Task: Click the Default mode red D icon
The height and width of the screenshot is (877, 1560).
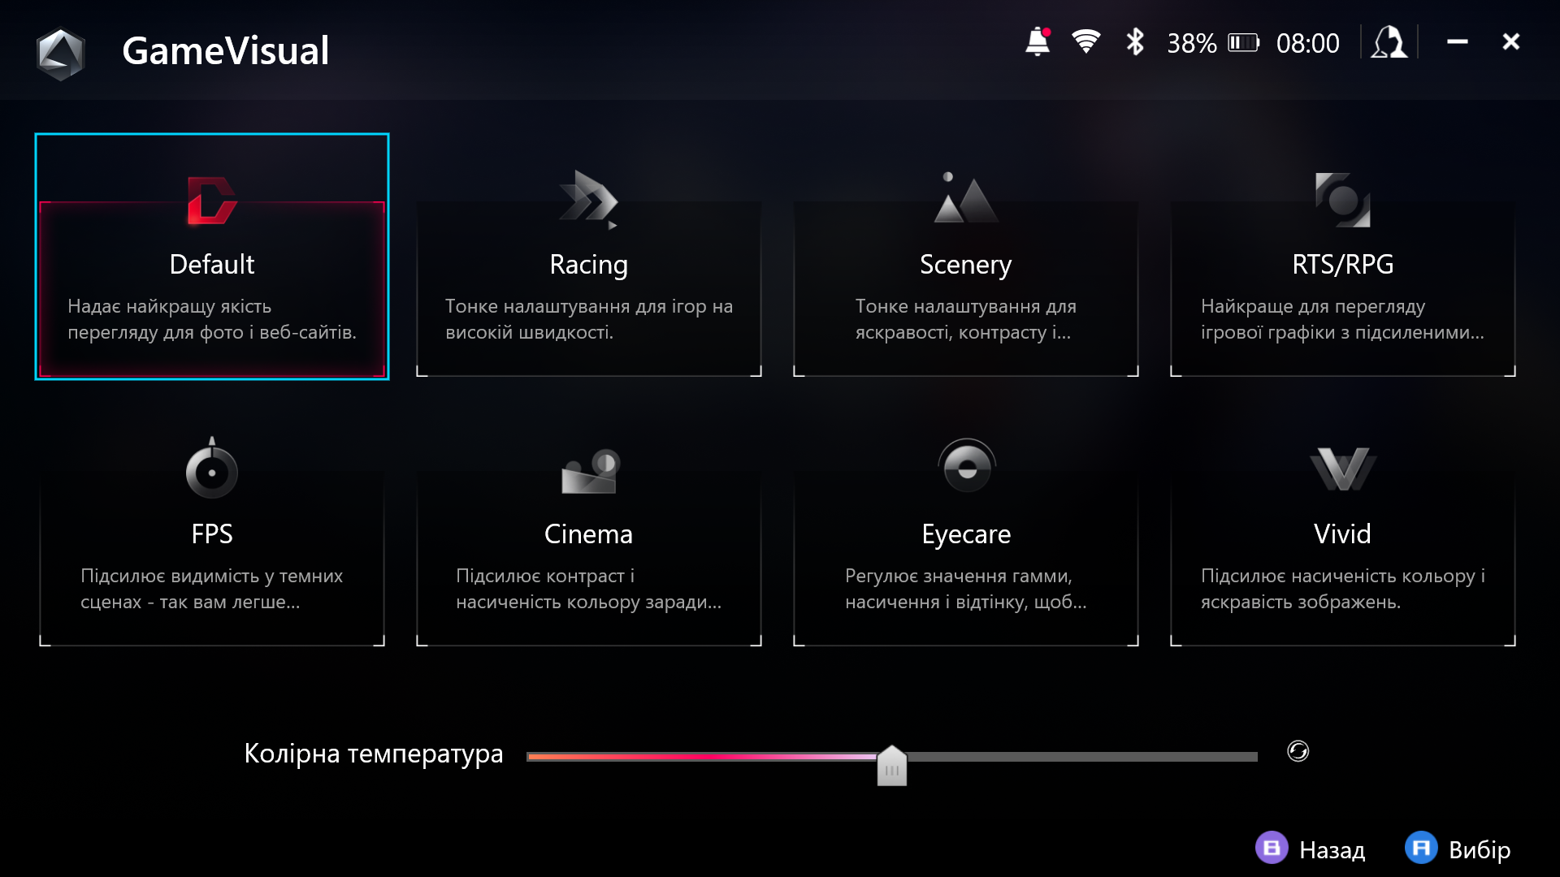Action: point(211,201)
